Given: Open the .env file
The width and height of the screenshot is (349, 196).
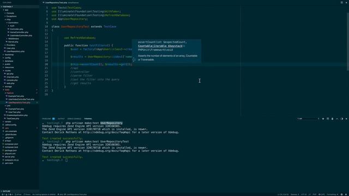Looking at the screenshot, I should coord(7,128).
